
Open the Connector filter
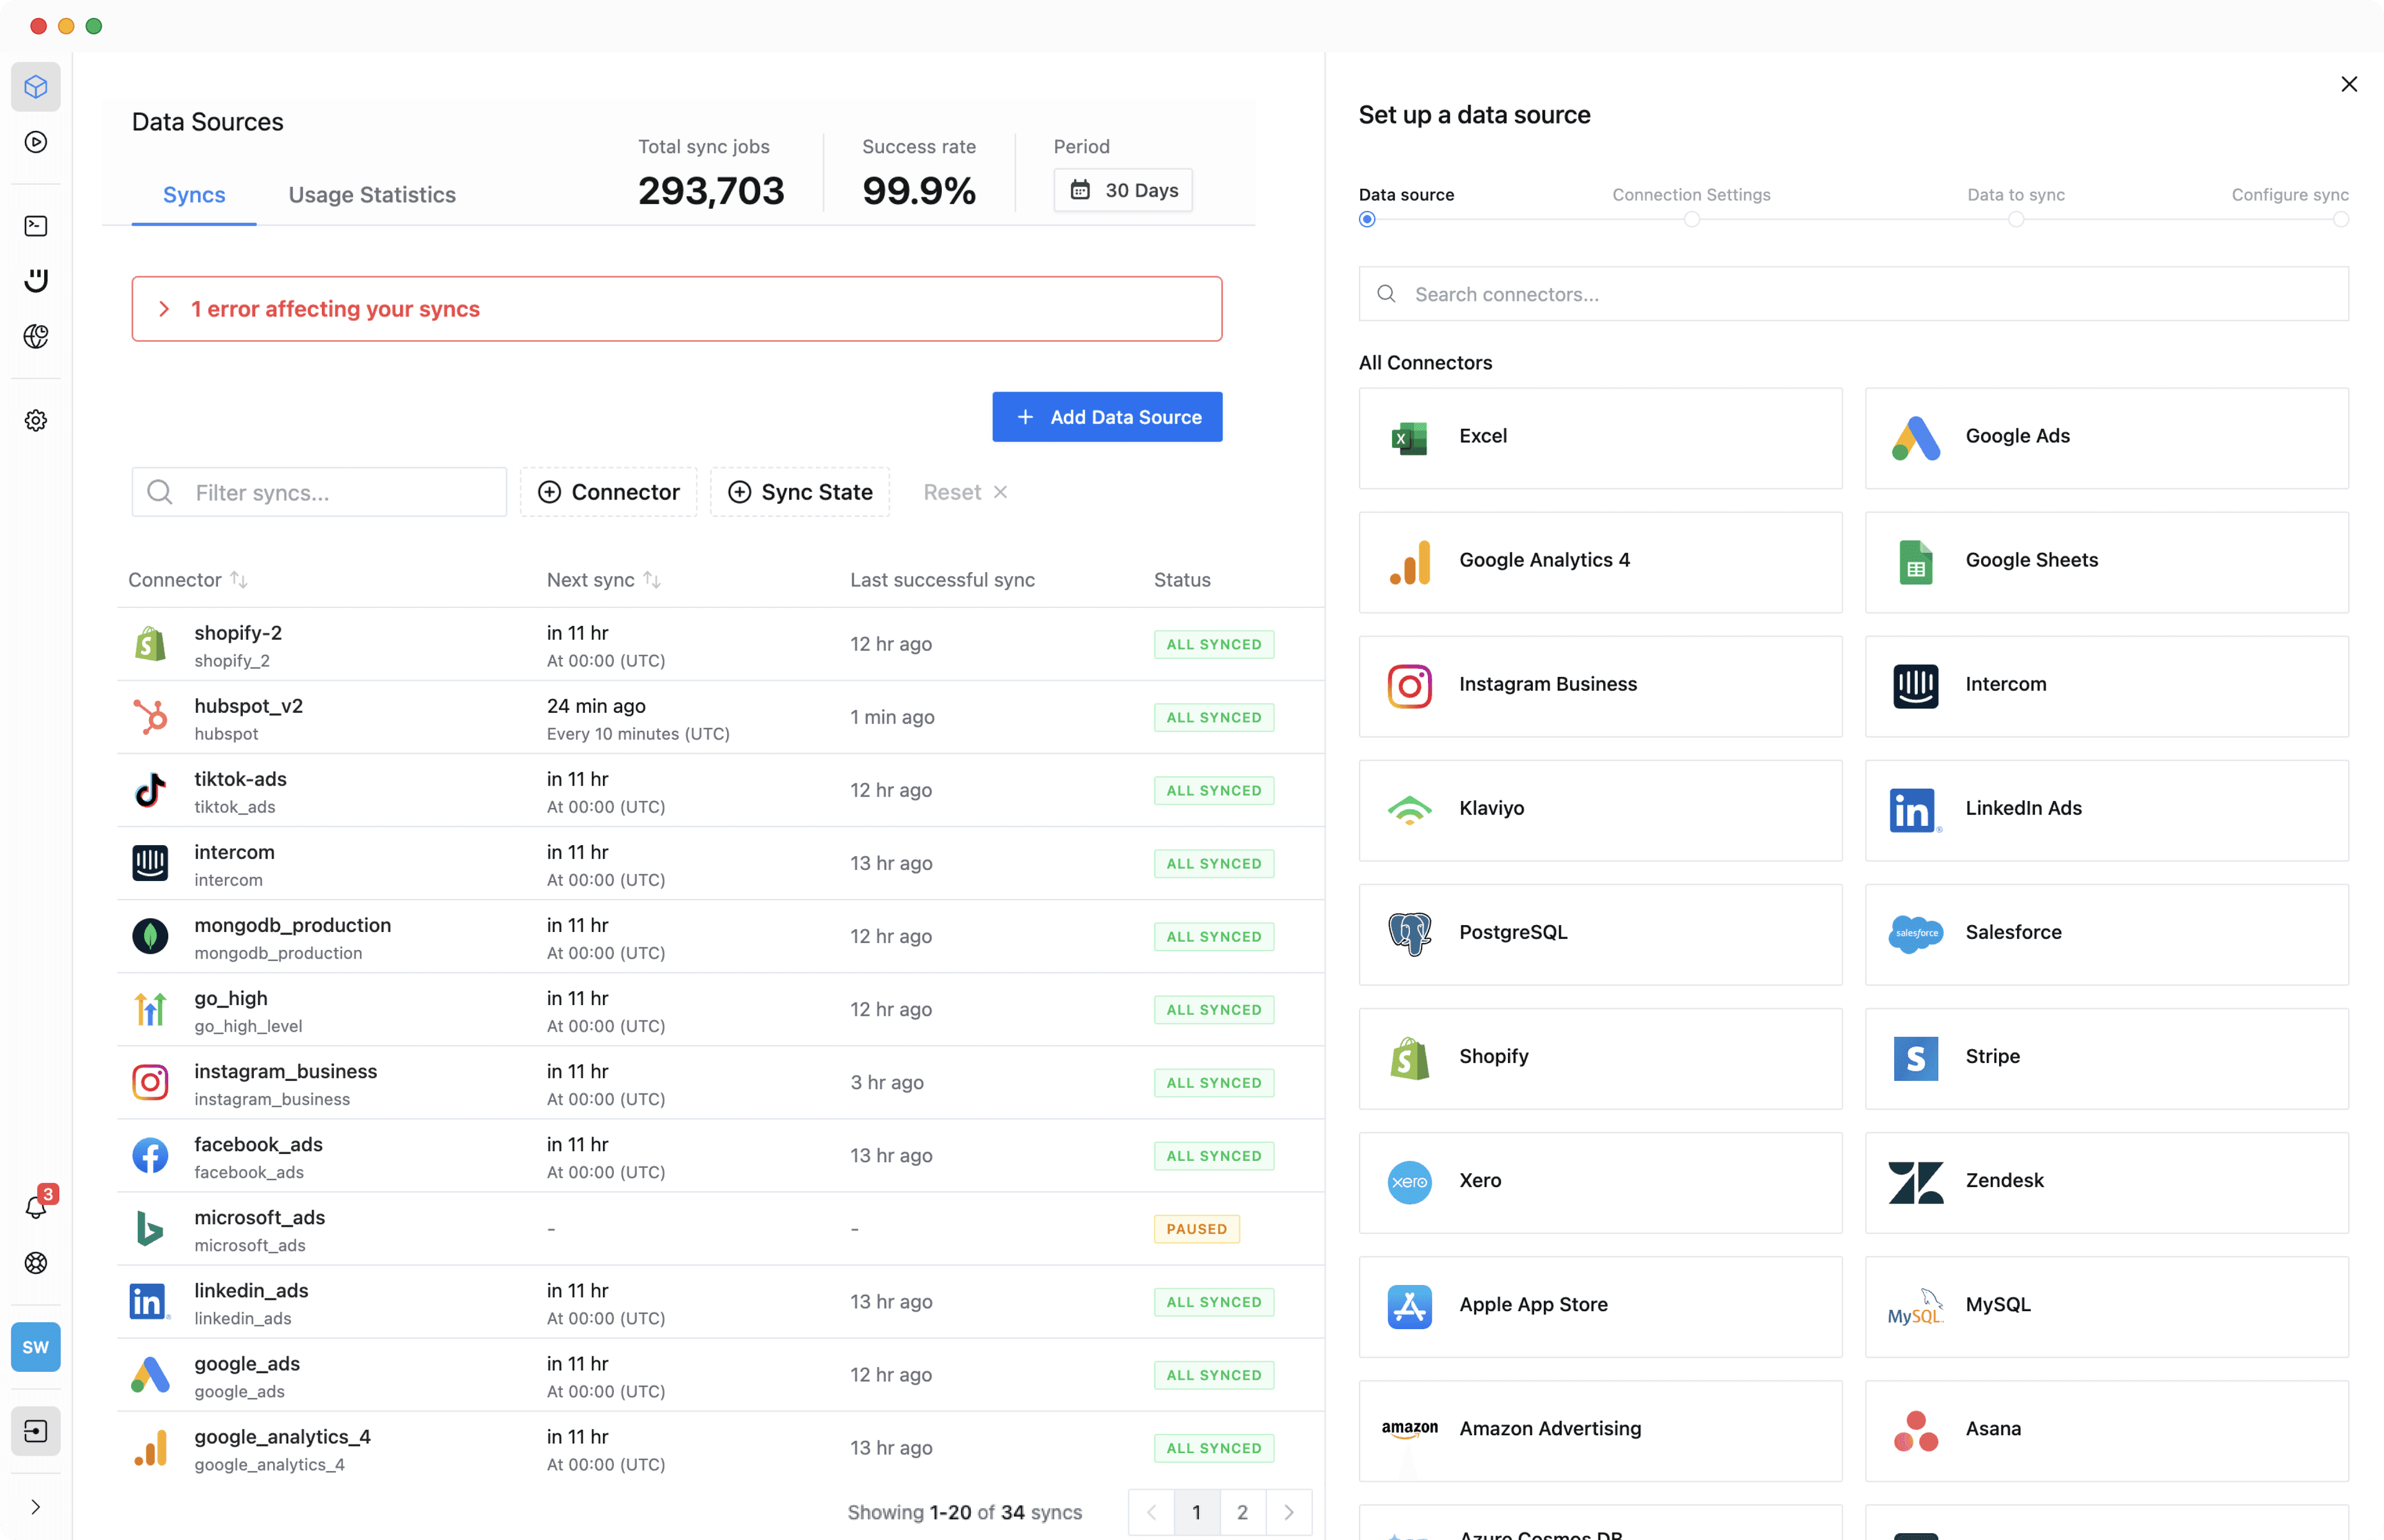pos(608,492)
